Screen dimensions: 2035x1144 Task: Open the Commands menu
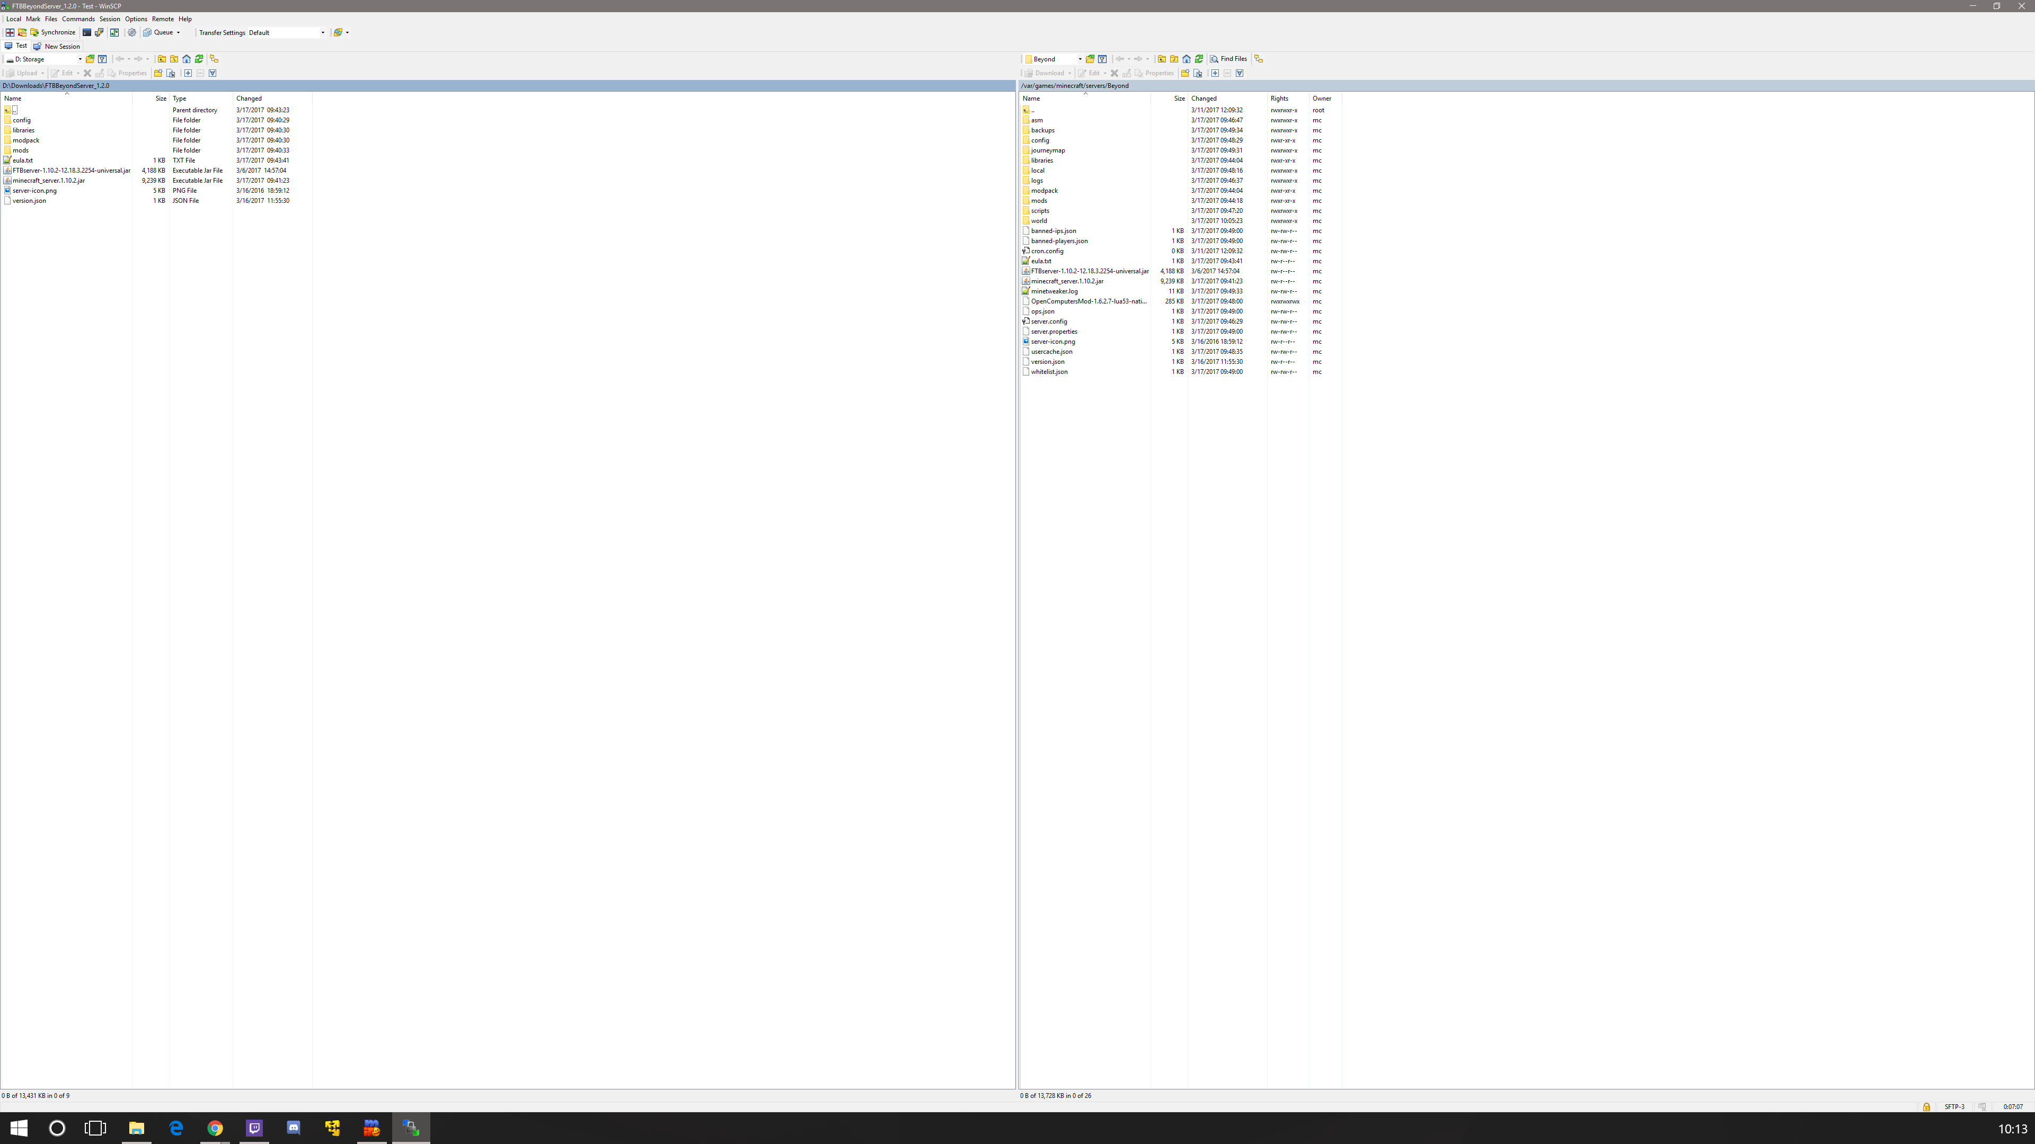[78, 19]
